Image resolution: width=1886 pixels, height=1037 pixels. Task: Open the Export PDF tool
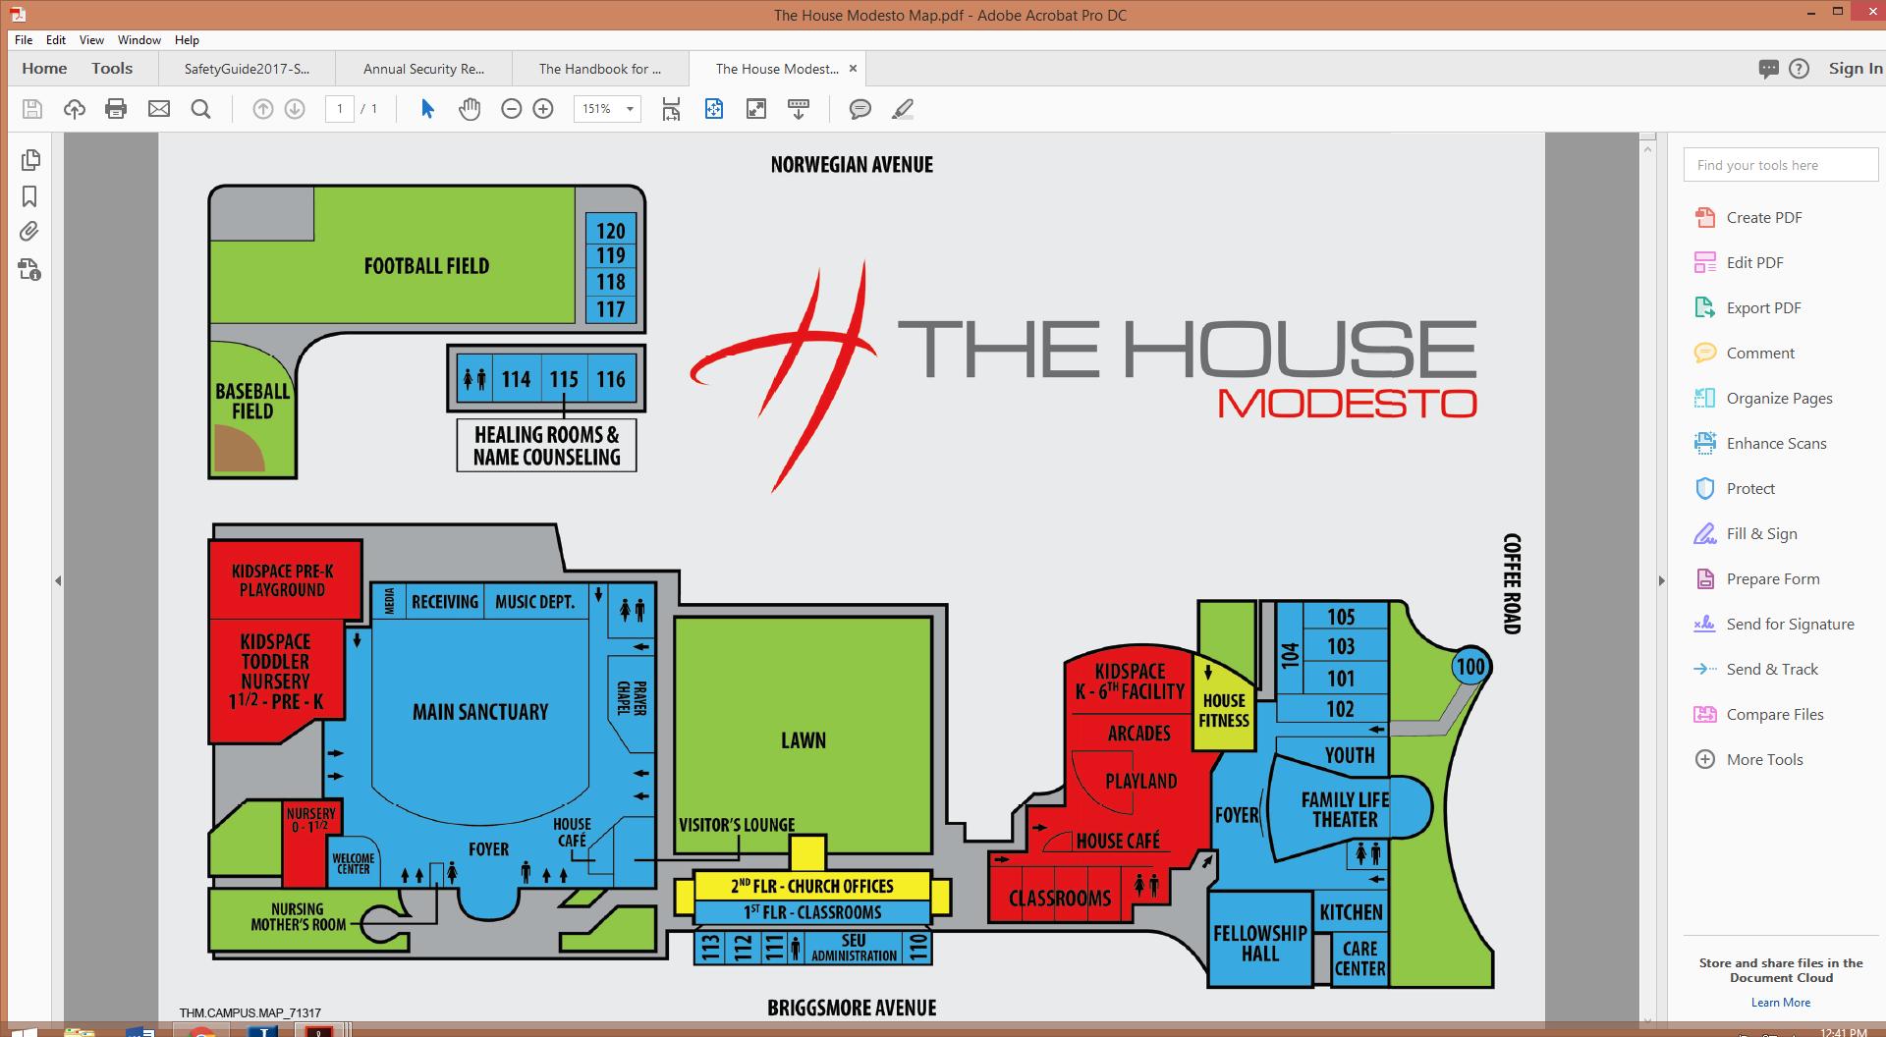click(x=1747, y=308)
